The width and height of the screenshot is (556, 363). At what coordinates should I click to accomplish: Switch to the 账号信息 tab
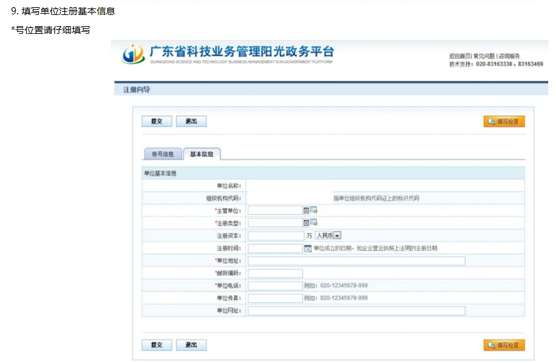click(163, 154)
